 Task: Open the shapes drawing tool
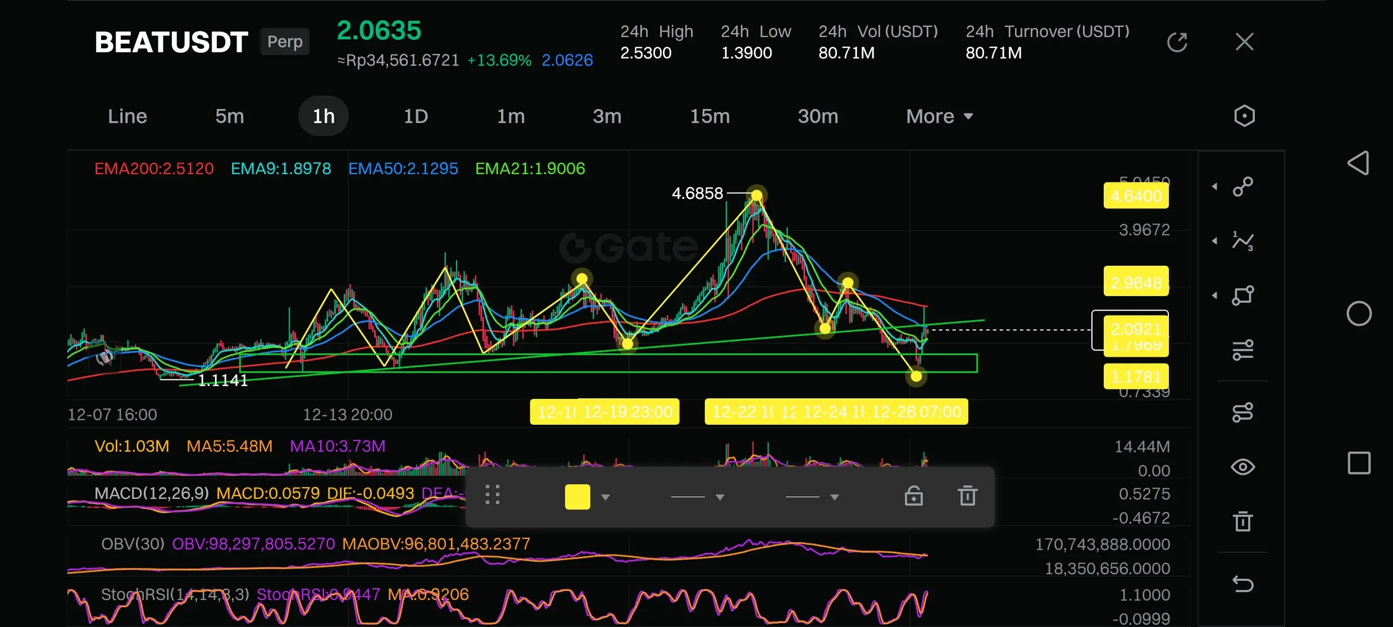(1242, 296)
